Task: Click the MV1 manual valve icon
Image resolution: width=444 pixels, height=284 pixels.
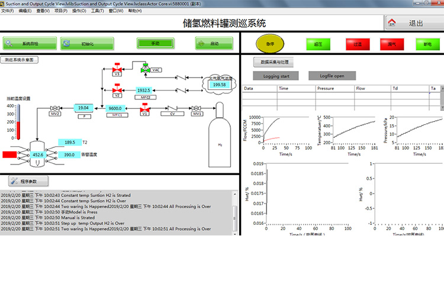Action: (x=196, y=108)
